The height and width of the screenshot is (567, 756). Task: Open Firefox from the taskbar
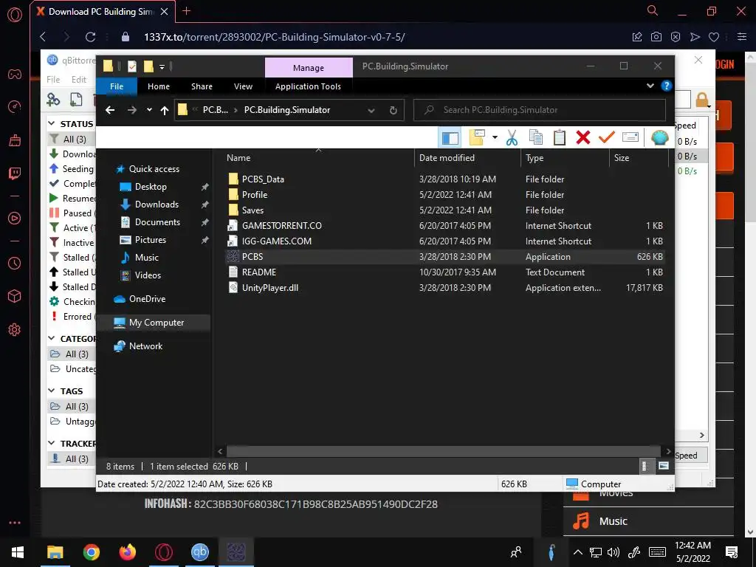pos(127,552)
